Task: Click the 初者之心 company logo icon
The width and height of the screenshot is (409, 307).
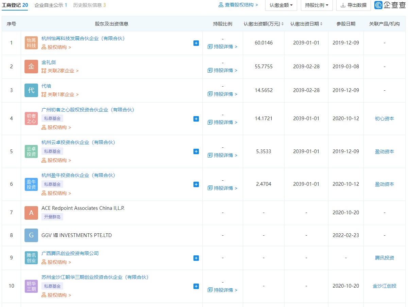Action: click(x=31, y=119)
